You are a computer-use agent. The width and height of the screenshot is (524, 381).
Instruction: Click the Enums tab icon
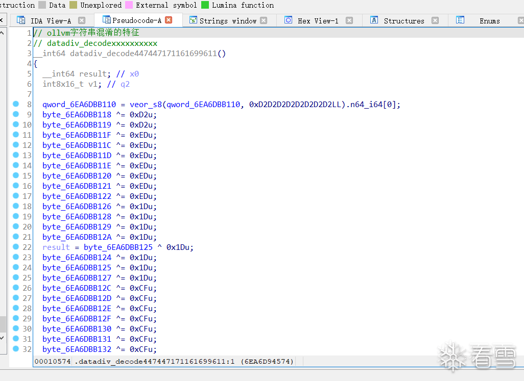pyautogui.click(x=460, y=20)
